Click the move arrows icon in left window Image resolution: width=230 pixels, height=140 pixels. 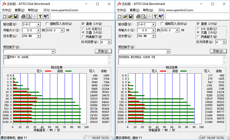(34, 16)
